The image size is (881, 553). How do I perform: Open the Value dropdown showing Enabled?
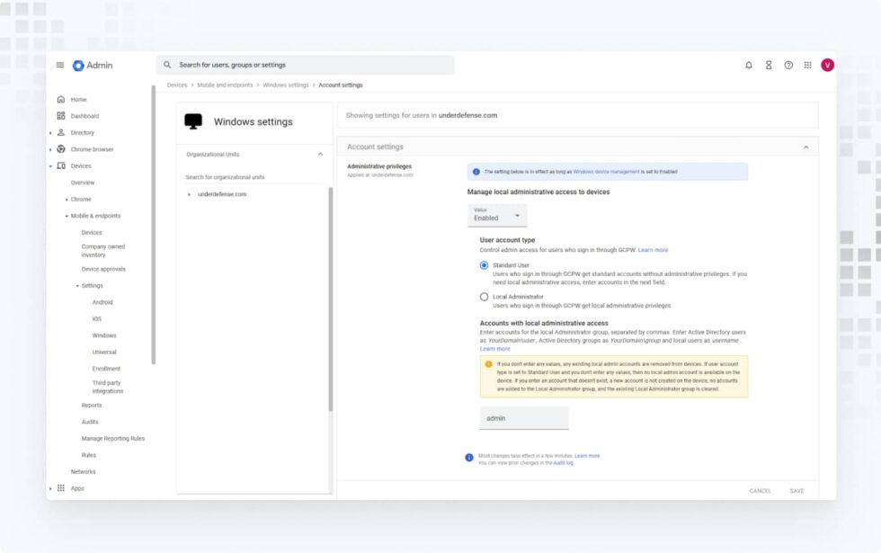tap(495, 216)
